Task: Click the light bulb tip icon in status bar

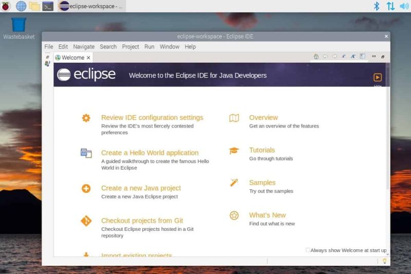Action: pyautogui.click(x=384, y=261)
